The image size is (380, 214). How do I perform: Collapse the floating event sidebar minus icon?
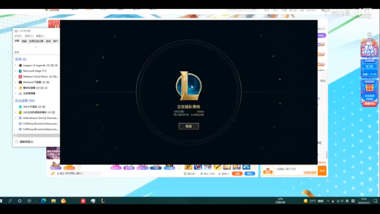click(x=370, y=35)
